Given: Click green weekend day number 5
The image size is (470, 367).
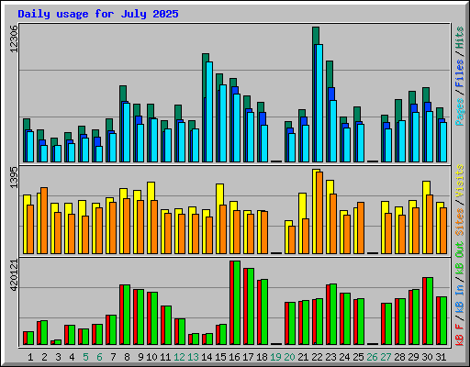Looking at the screenshot, I should point(85,357).
